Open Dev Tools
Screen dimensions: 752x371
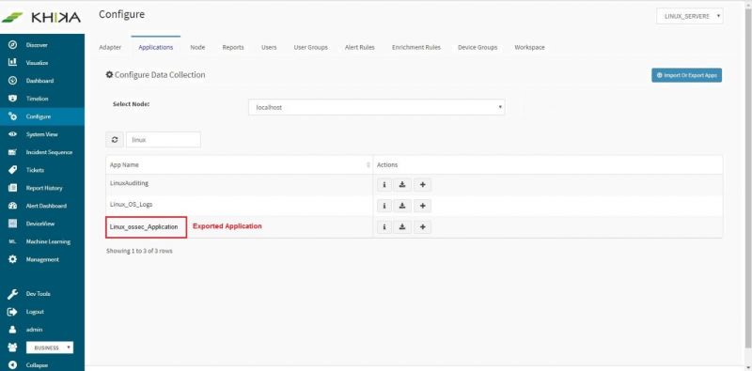click(38, 294)
